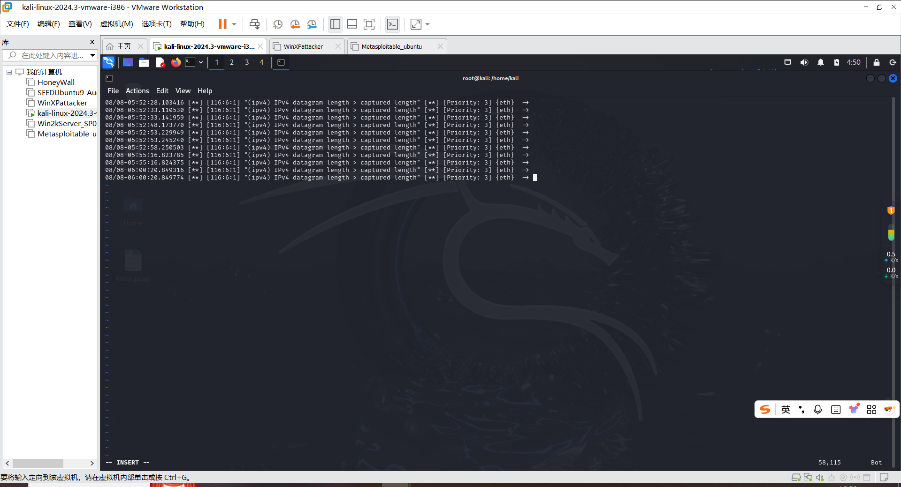The width and height of the screenshot is (901, 487).
Task: Click the stretch guest display icon
Action: [x=416, y=24]
